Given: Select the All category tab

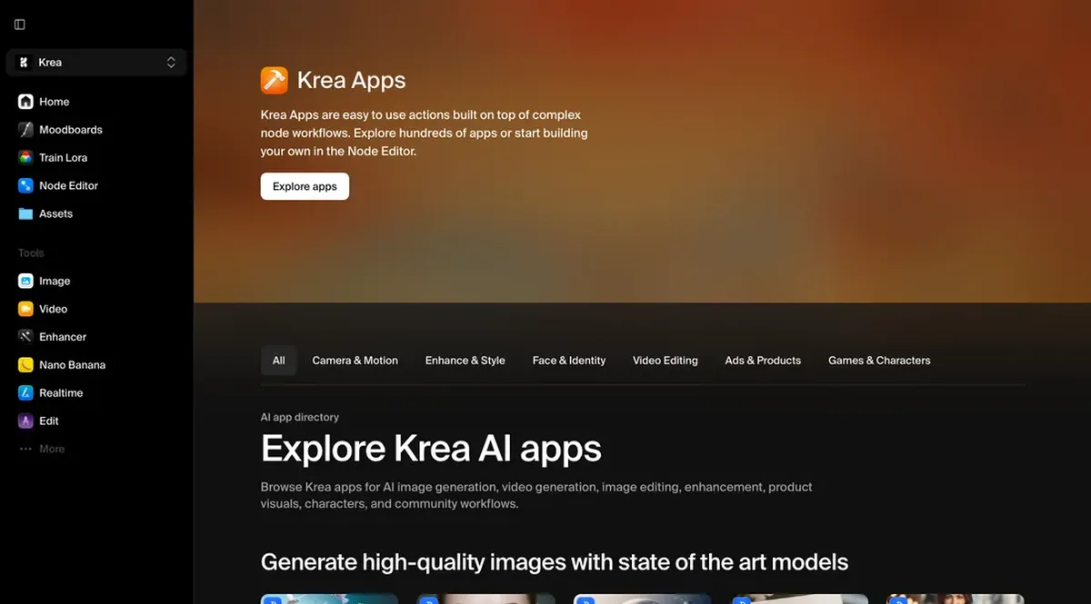Looking at the screenshot, I should 279,361.
